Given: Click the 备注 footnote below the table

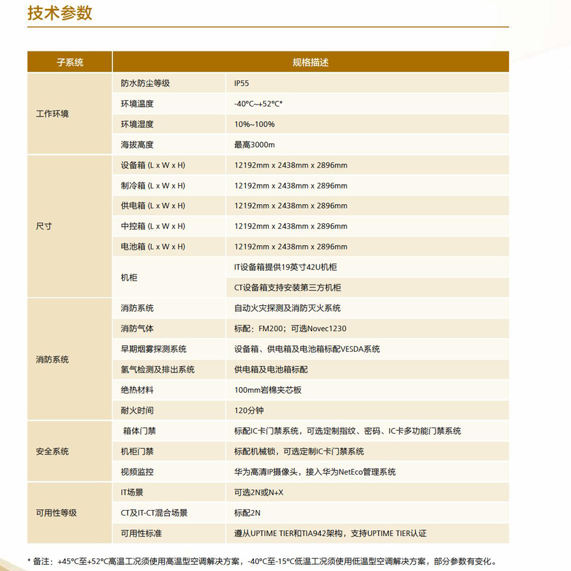Looking at the screenshot, I should [262, 561].
